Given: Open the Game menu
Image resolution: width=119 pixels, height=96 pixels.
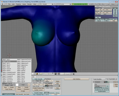Looking at the screenshot, I should click(24, 4).
